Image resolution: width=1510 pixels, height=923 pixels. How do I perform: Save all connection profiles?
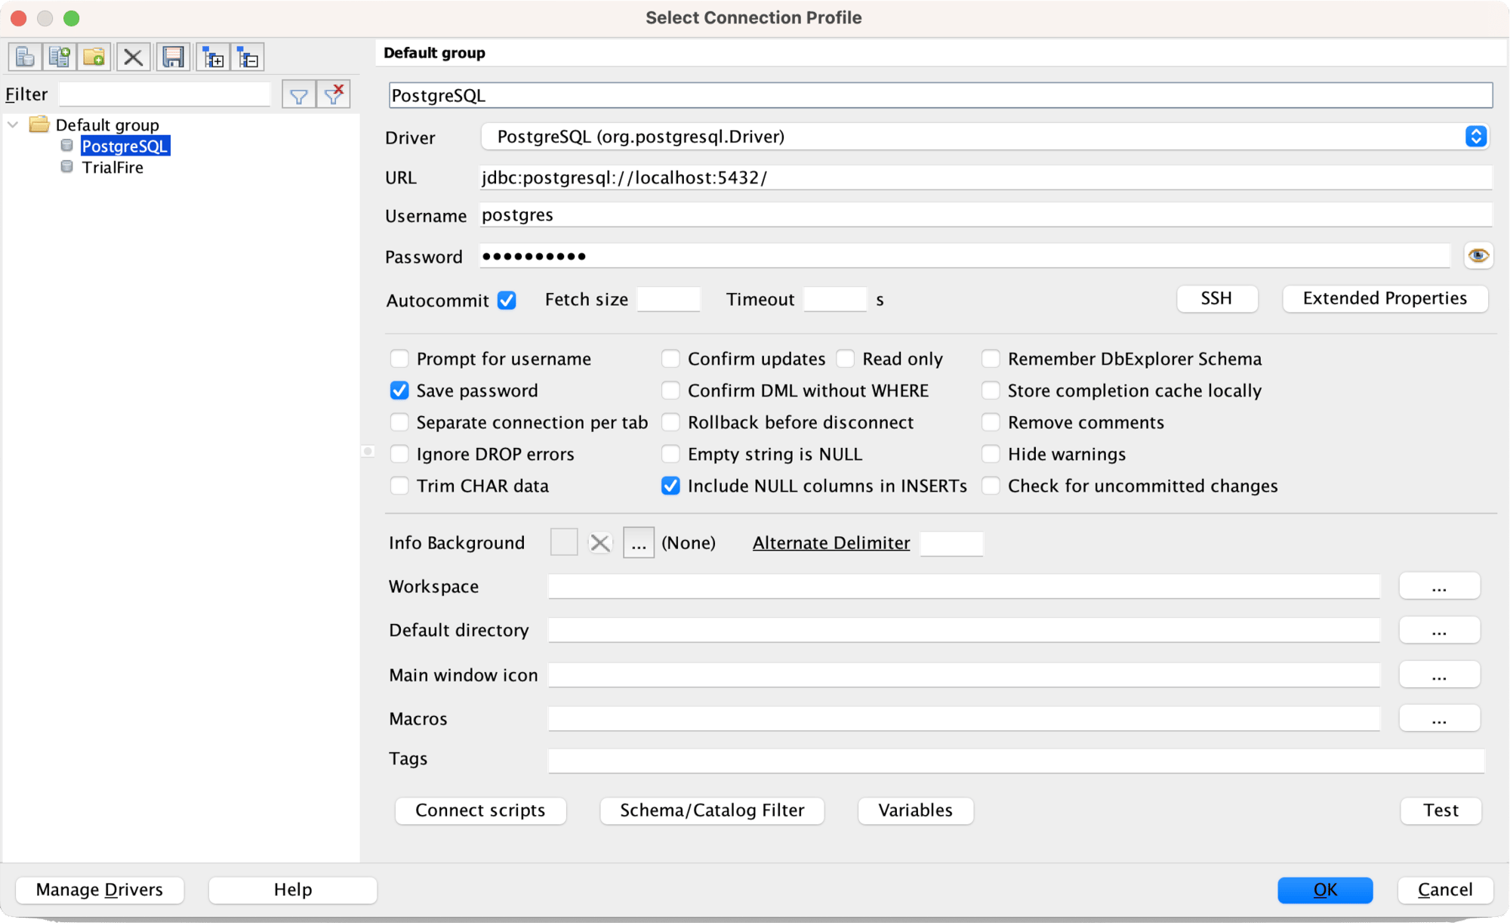click(173, 56)
